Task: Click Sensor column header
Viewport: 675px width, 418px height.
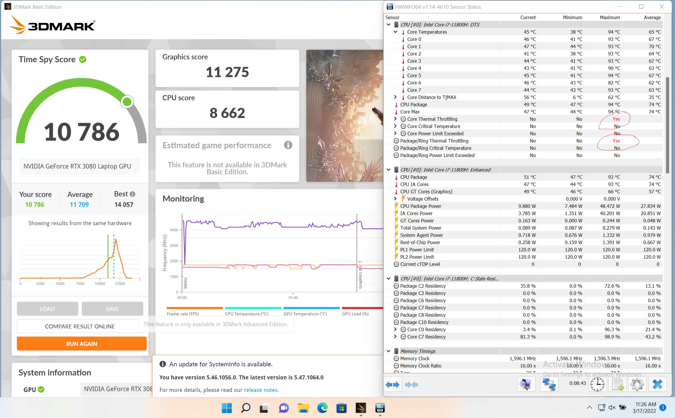Action: coord(442,17)
